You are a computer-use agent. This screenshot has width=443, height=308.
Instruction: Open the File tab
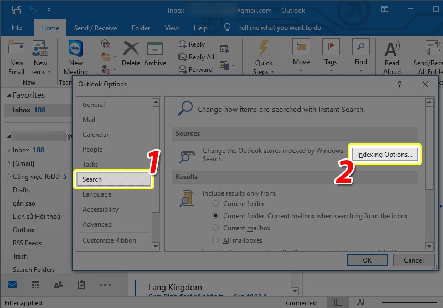(17, 28)
